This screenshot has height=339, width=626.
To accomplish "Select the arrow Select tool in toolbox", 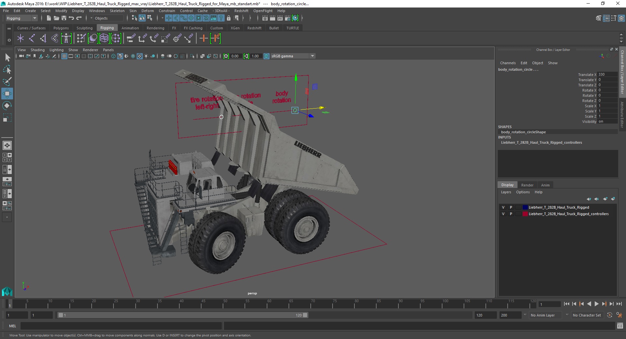I will [x=7, y=58].
